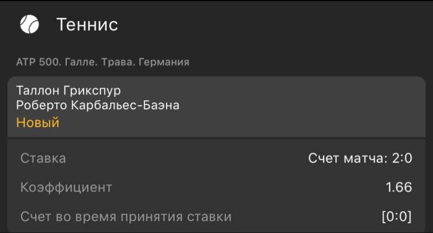The height and width of the screenshot is (233, 433).
Task: Click the Коэффициент row label
Action: 66,188
